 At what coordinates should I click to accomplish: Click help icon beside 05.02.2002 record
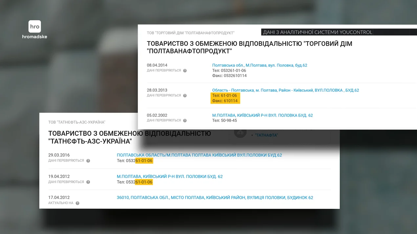pyautogui.click(x=185, y=120)
